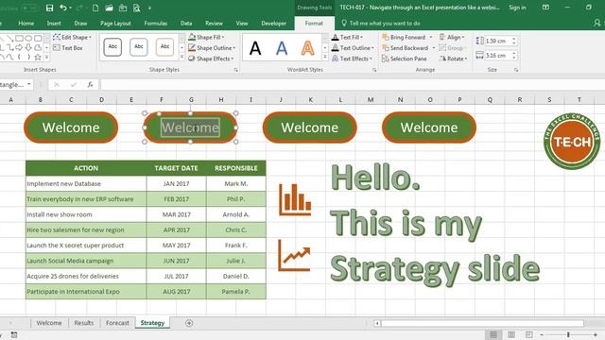This screenshot has width=605, height=340.
Task: Open the Shape Effects dropdown
Action: tap(211, 59)
